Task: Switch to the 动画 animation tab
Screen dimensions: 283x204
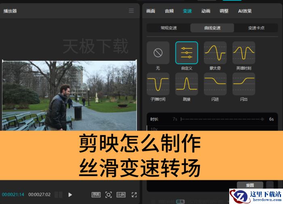Action: pos(206,11)
